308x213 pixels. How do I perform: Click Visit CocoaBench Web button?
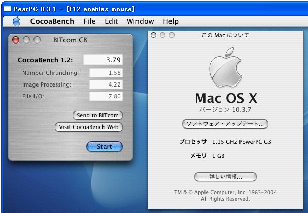[89, 127]
